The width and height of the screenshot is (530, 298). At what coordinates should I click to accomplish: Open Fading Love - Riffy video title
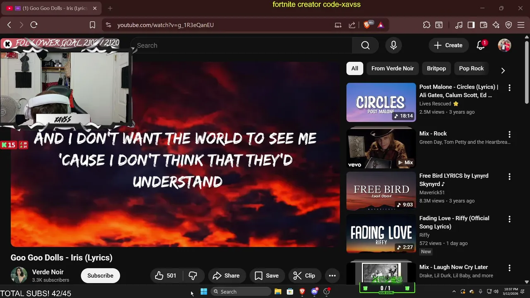pos(454,222)
